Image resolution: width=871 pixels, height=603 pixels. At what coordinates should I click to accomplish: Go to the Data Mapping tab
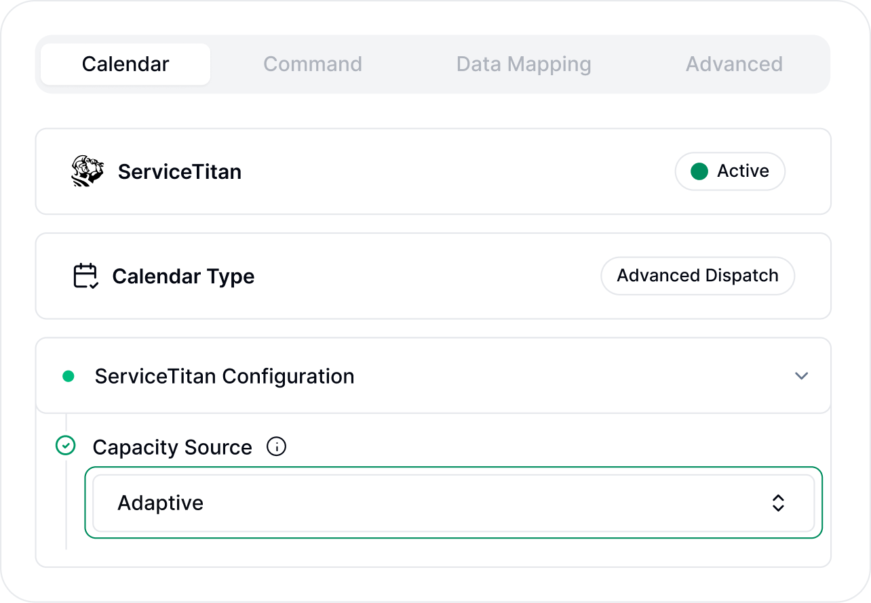pyautogui.click(x=524, y=64)
